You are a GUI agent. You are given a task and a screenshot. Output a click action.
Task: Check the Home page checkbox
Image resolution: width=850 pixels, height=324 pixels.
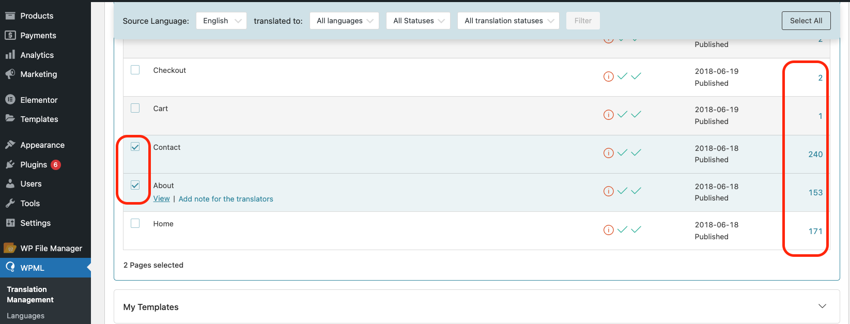[135, 223]
